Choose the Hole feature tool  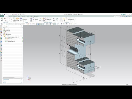click(x=21, y=19)
